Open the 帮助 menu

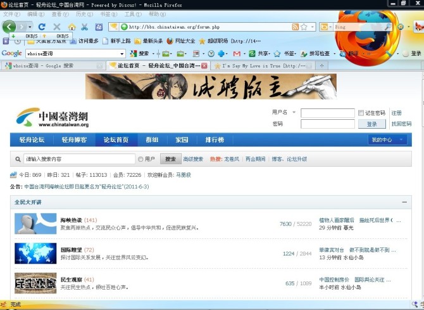[x=158, y=14]
